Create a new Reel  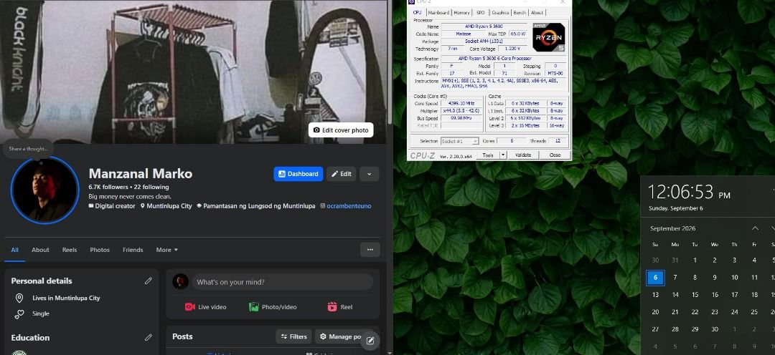pyautogui.click(x=340, y=306)
